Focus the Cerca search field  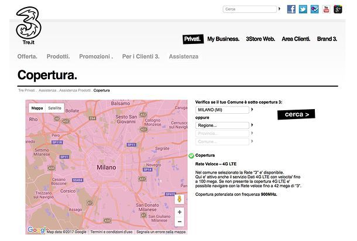(x=249, y=9)
